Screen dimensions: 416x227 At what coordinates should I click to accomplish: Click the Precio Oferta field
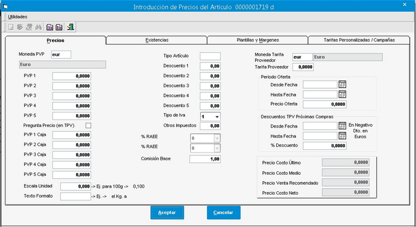coord(325,104)
